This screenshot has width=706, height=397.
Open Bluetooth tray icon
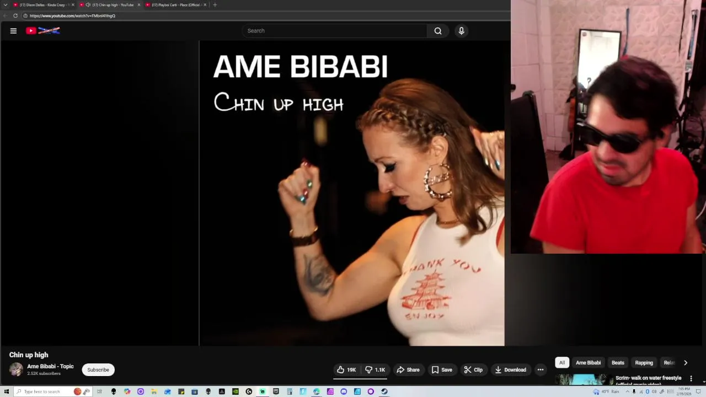coord(648,391)
